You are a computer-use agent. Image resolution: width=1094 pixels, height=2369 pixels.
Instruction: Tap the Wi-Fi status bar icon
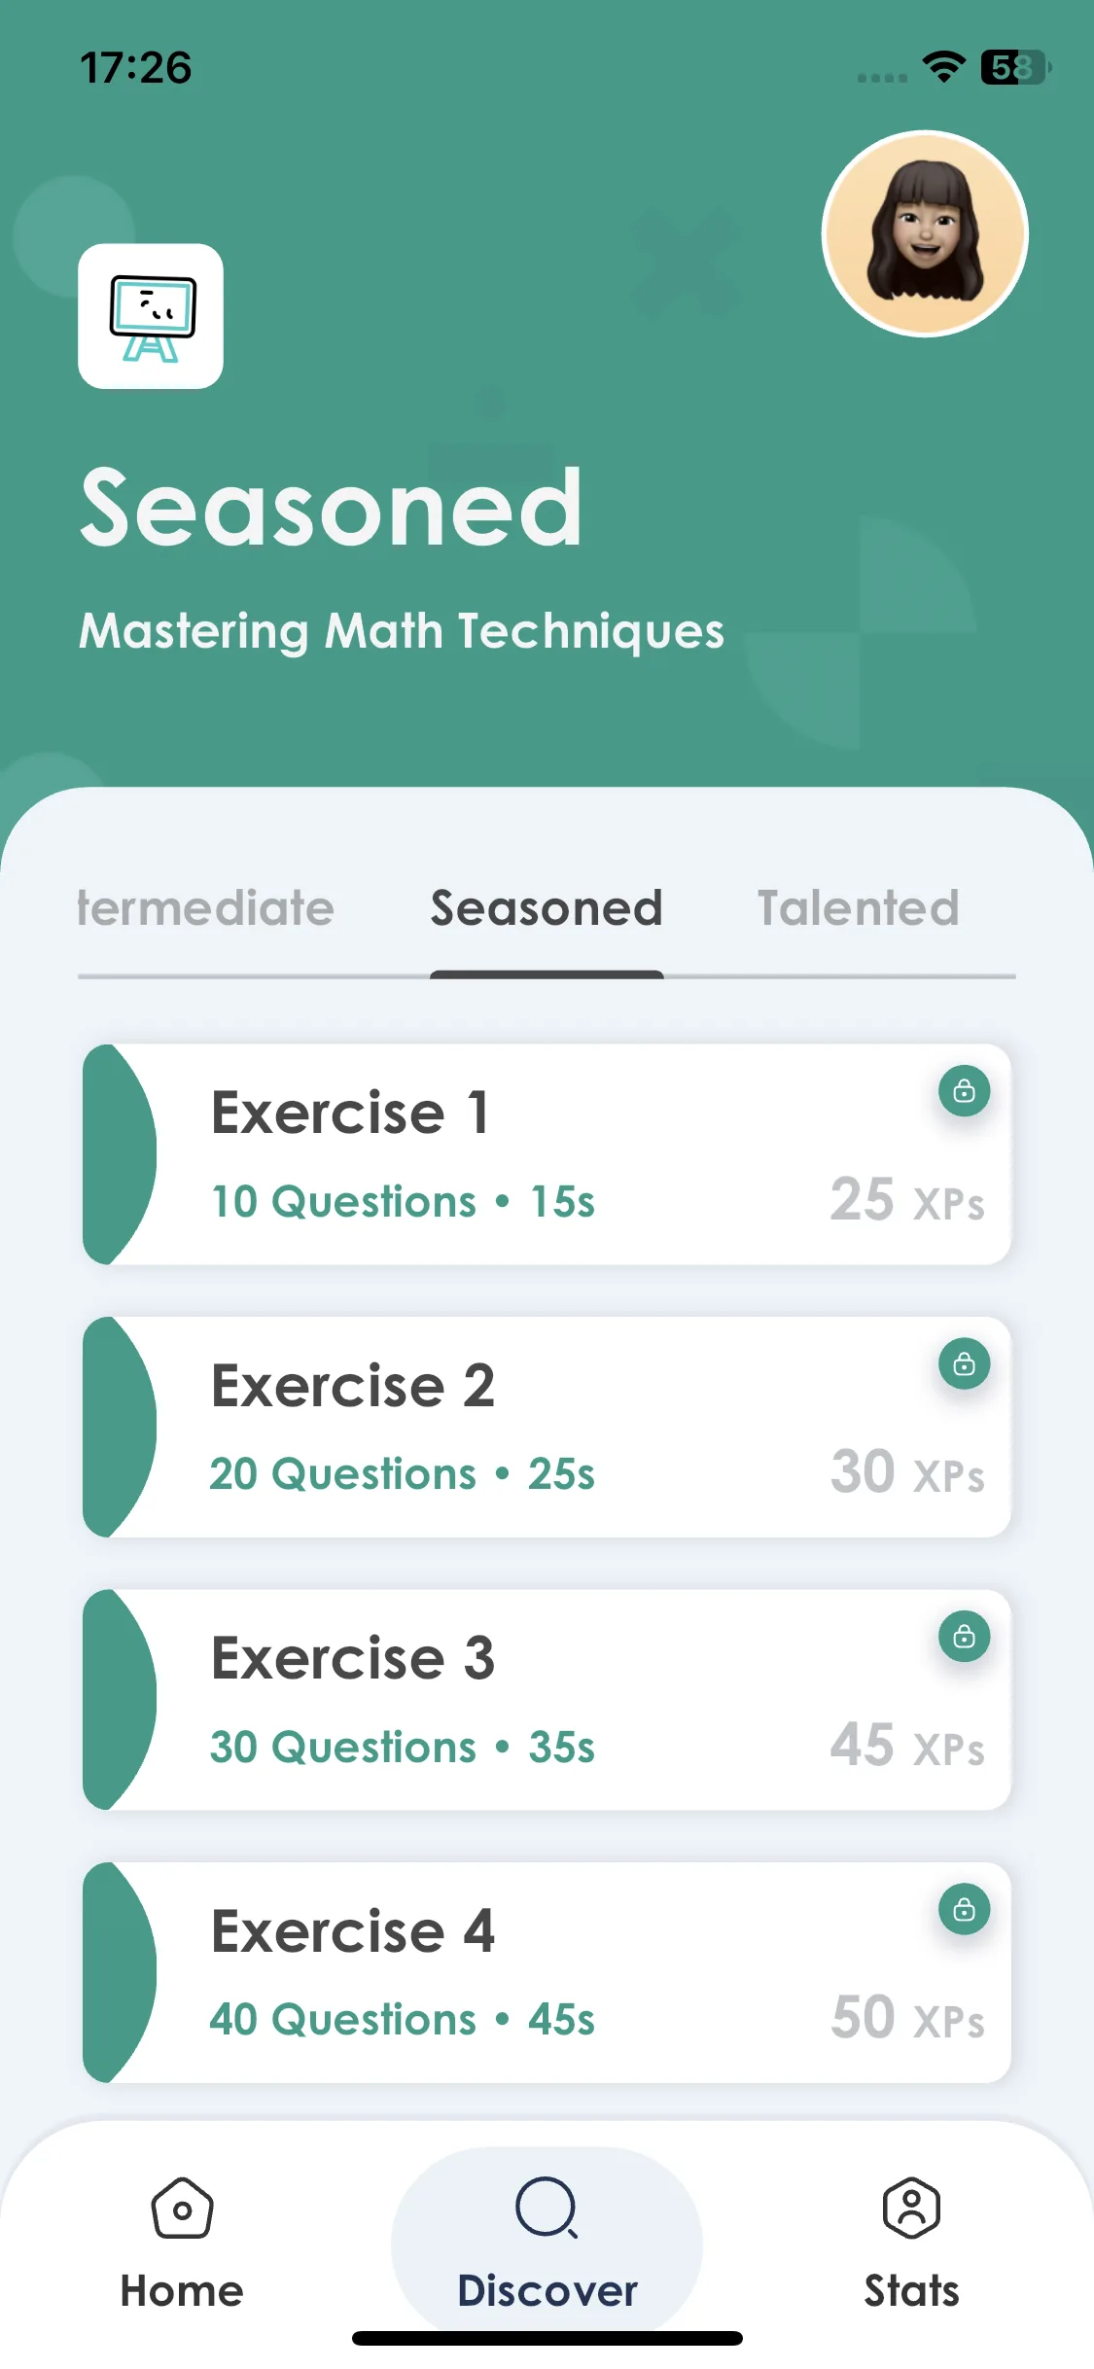click(x=943, y=67)
